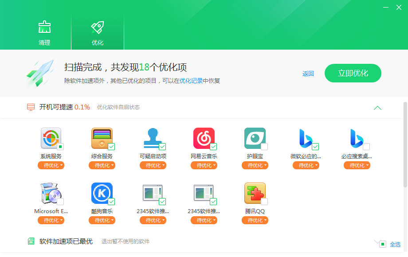Open 待优化 dropdown under 必应搜索桌...
This screenshot has height=257, width=408.
357,165
